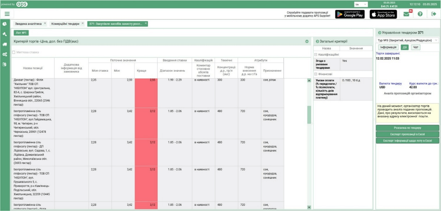Open the pie chart analytics sidebar icon
441x211 pixels.
tap(5, 24)
